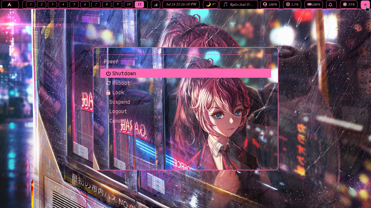Click the headphones volume 100% module
Image resolution: width=371 pixels, height=208 pixels.
270,5
